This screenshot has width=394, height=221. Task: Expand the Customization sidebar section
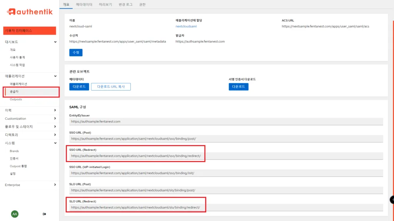click(x=29, y=119)
